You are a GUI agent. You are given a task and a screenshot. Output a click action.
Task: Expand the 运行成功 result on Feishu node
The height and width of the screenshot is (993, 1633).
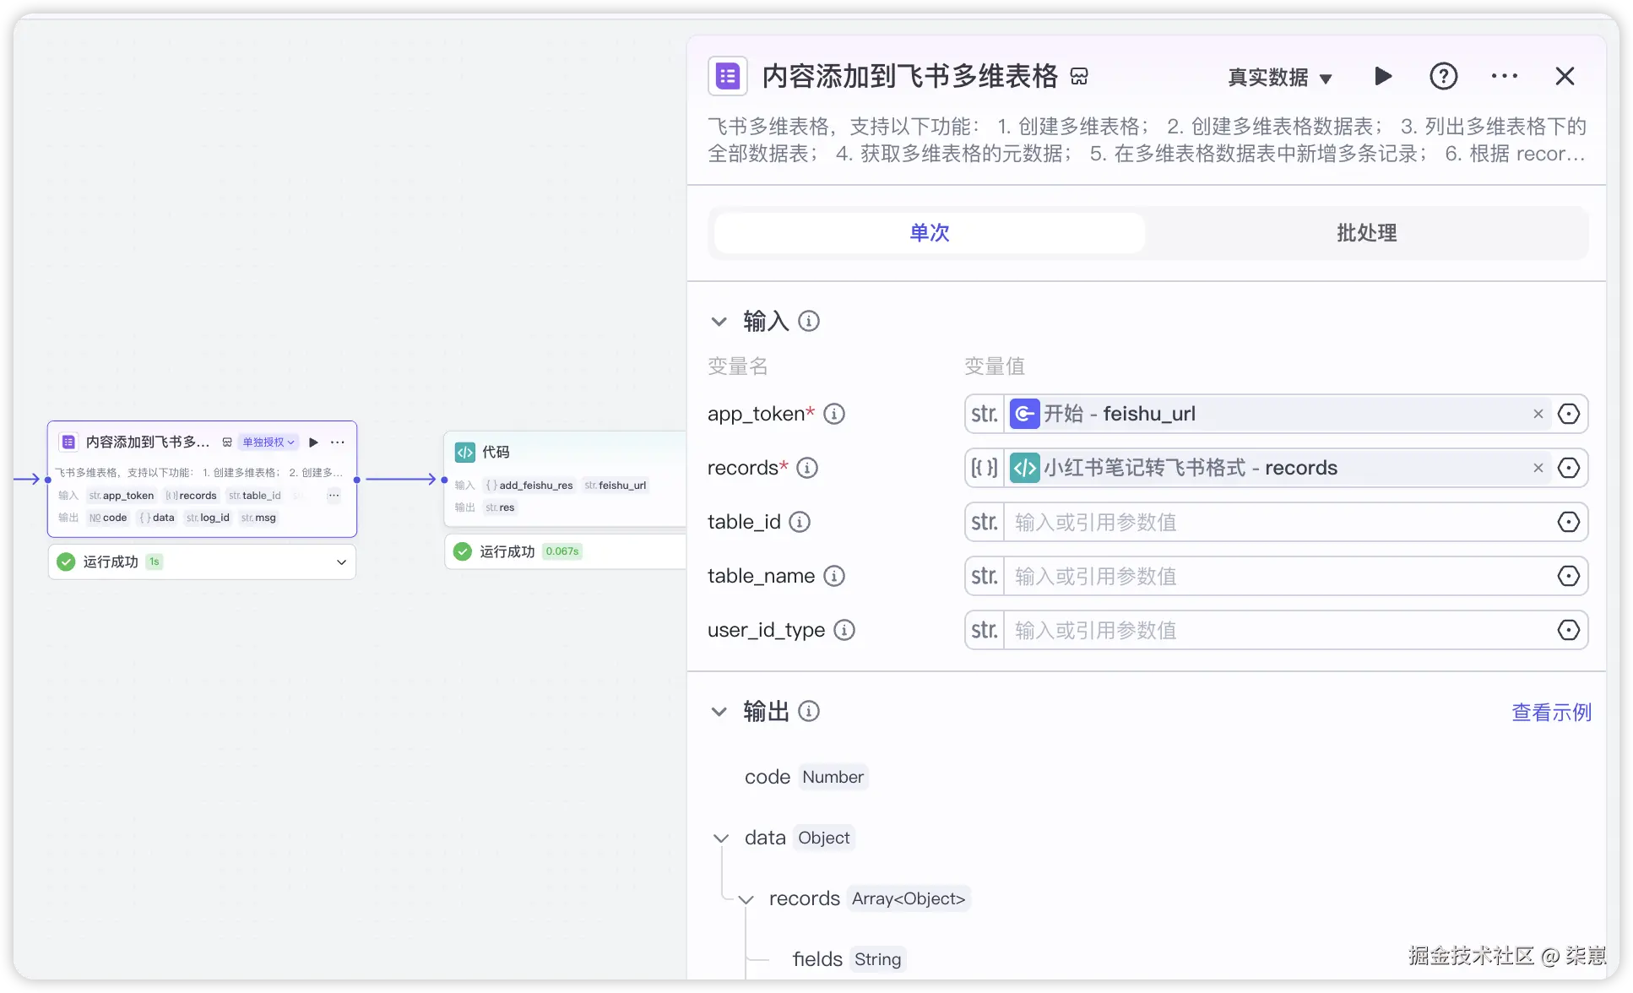[x=341, y=562]
